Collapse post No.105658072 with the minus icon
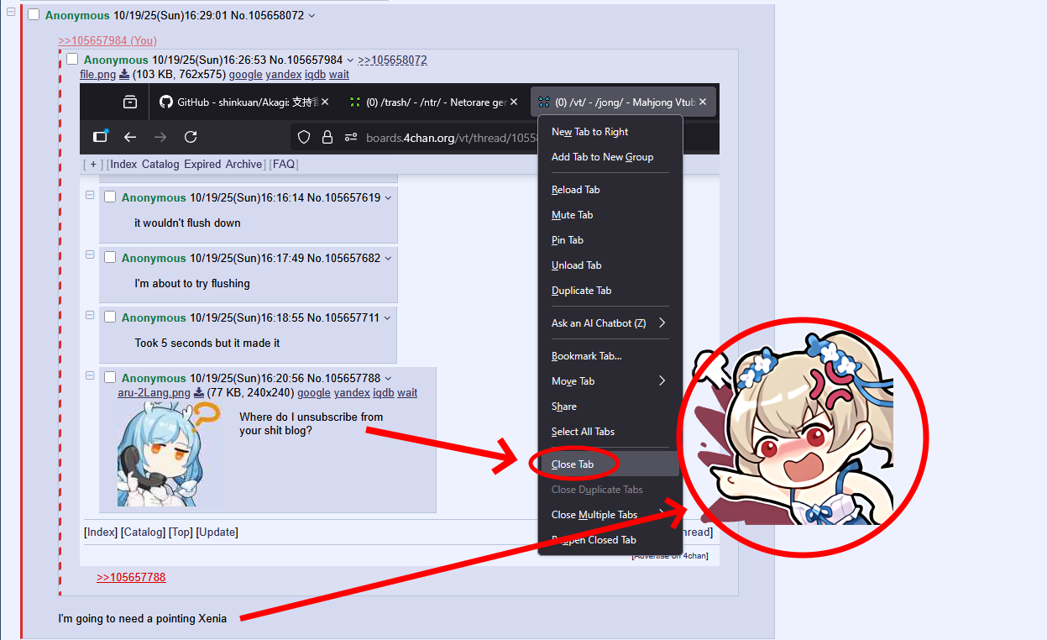Viewport: 1047px width, 640px height. [x=11, y=13]
